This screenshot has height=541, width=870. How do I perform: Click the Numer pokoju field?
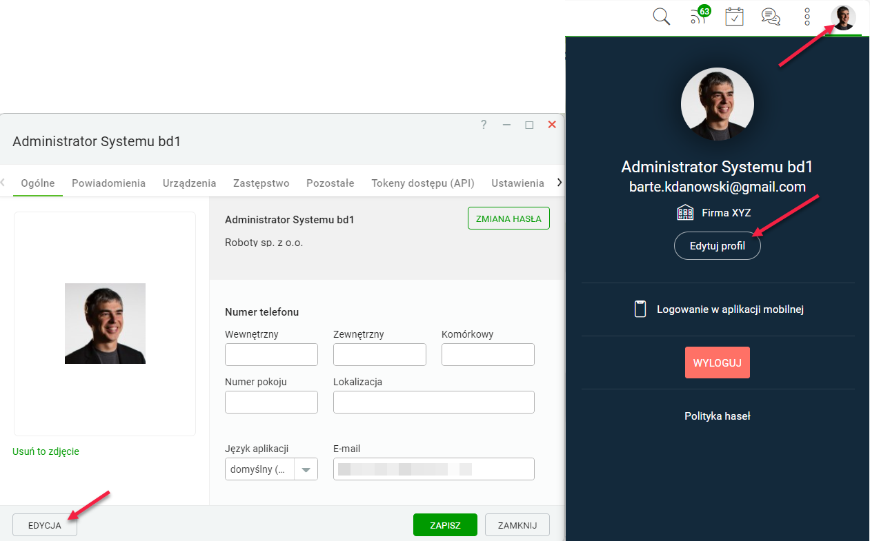coord(271,402)
